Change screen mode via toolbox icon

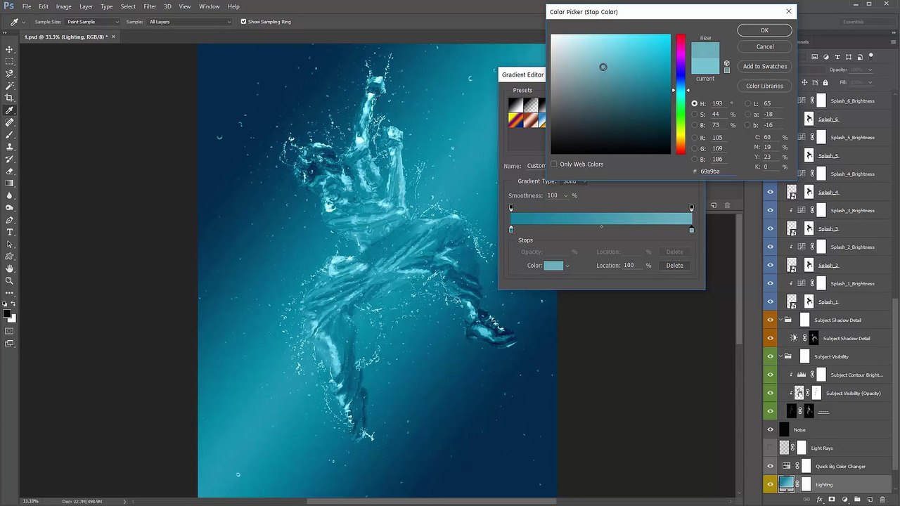10,344
